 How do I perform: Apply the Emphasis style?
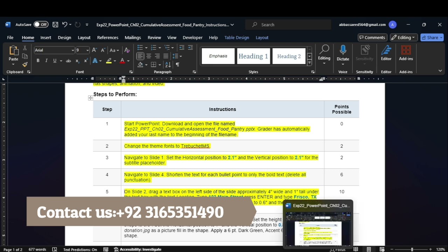pyautogui.click(x=218, y=56)
